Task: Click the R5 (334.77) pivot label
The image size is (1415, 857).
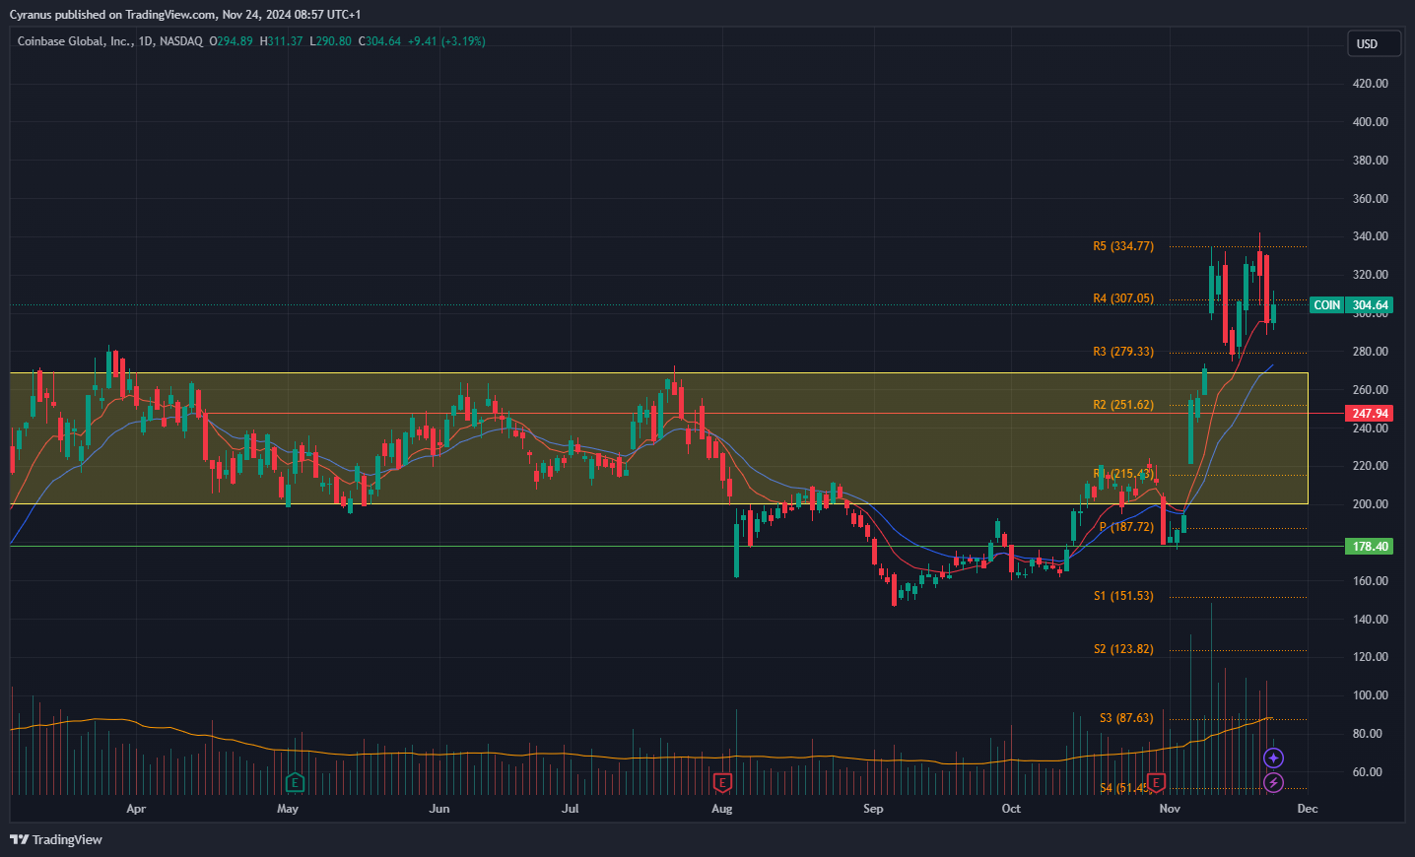Action: coord(1123,246)
